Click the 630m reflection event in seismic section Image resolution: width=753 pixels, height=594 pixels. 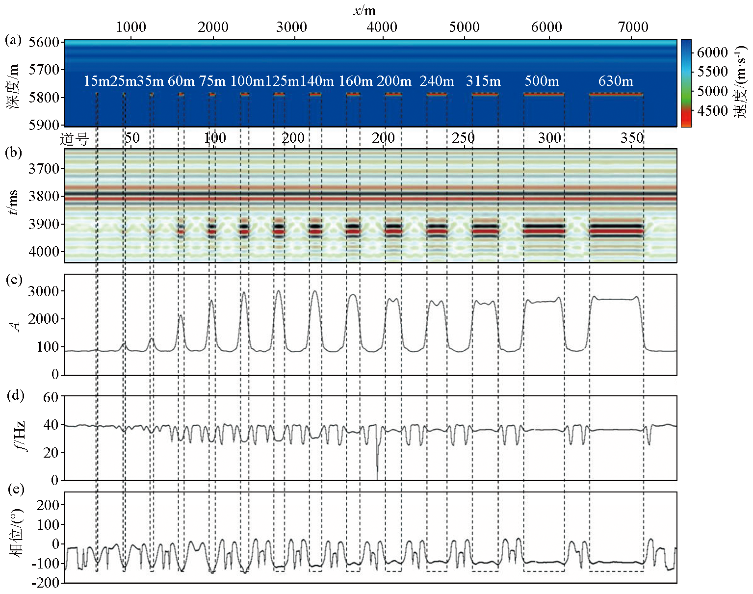[x=616, y=231]
